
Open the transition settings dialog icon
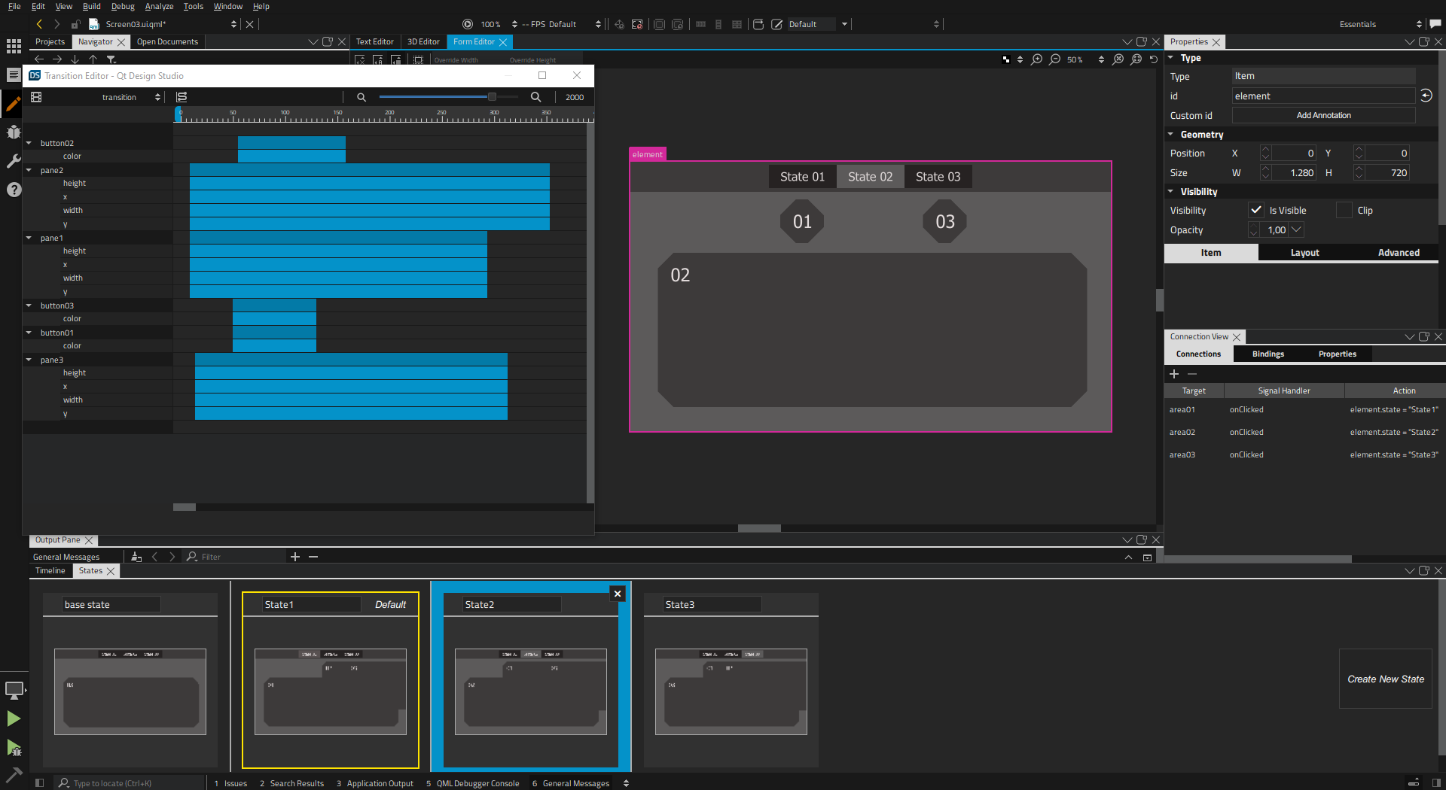tap(36, 97)
